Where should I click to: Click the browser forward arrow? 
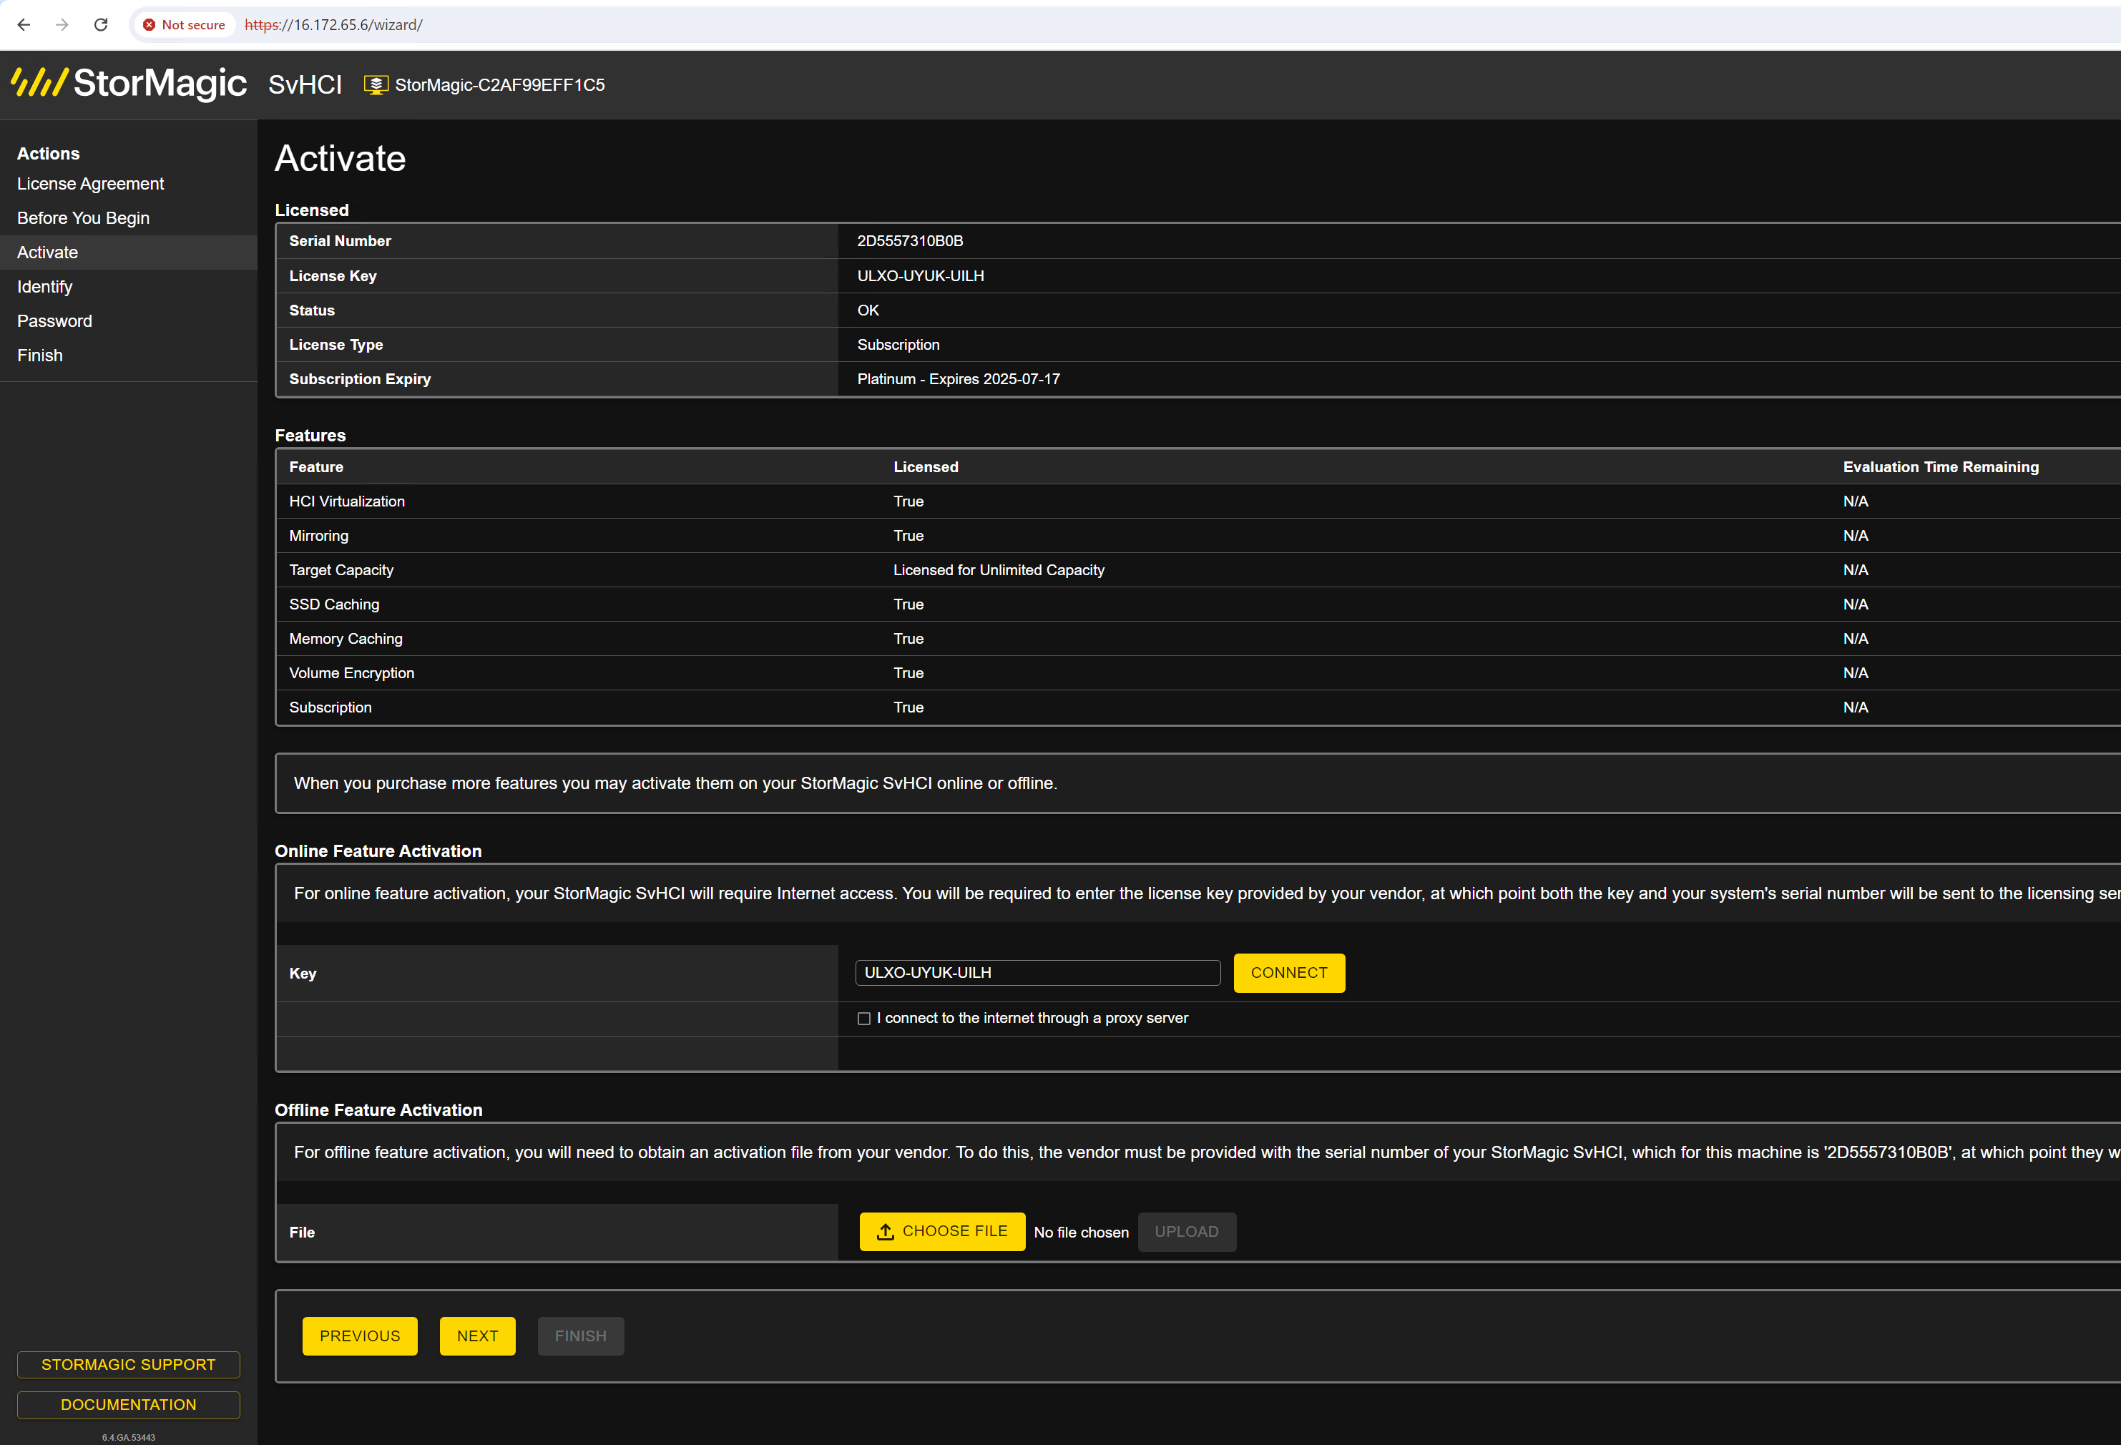tap(62, 24)
